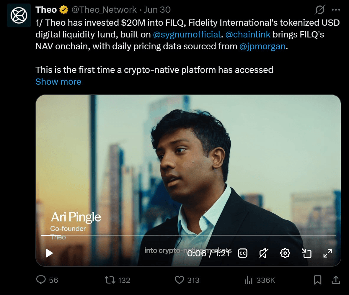This screenshot has height=295, width=349.
Task: Reply to the tweet with 56 comments
Action: click(47, 280)
